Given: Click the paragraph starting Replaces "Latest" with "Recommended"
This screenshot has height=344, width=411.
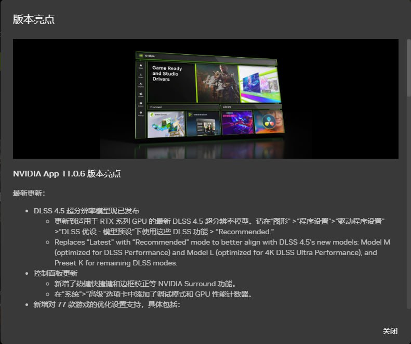Looking at the screenshot, I should click(x=222, y=252).
